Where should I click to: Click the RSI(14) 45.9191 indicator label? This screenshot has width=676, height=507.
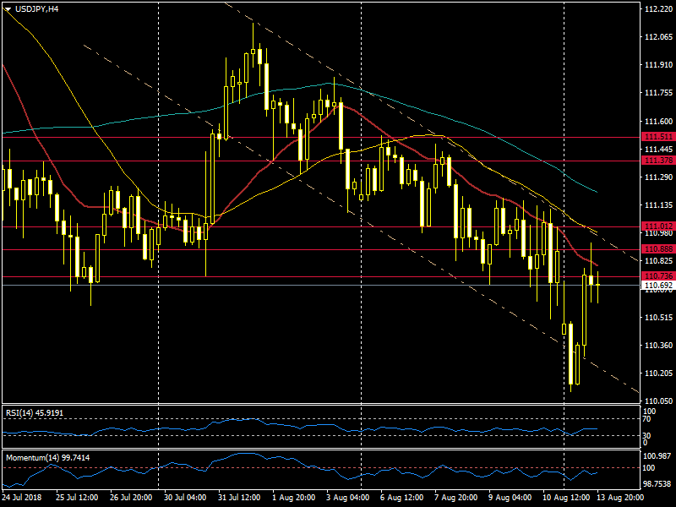(35, 412)
